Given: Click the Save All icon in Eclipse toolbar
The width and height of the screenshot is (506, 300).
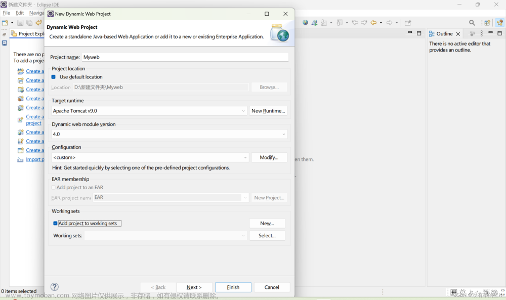Looking at the screenshot, I should (x=29, y=23).
